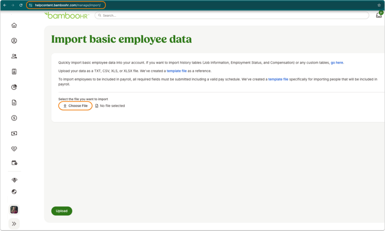Open the globe icon in sidebar
Viewport: 385px width, 231px height.
(14, 191)
